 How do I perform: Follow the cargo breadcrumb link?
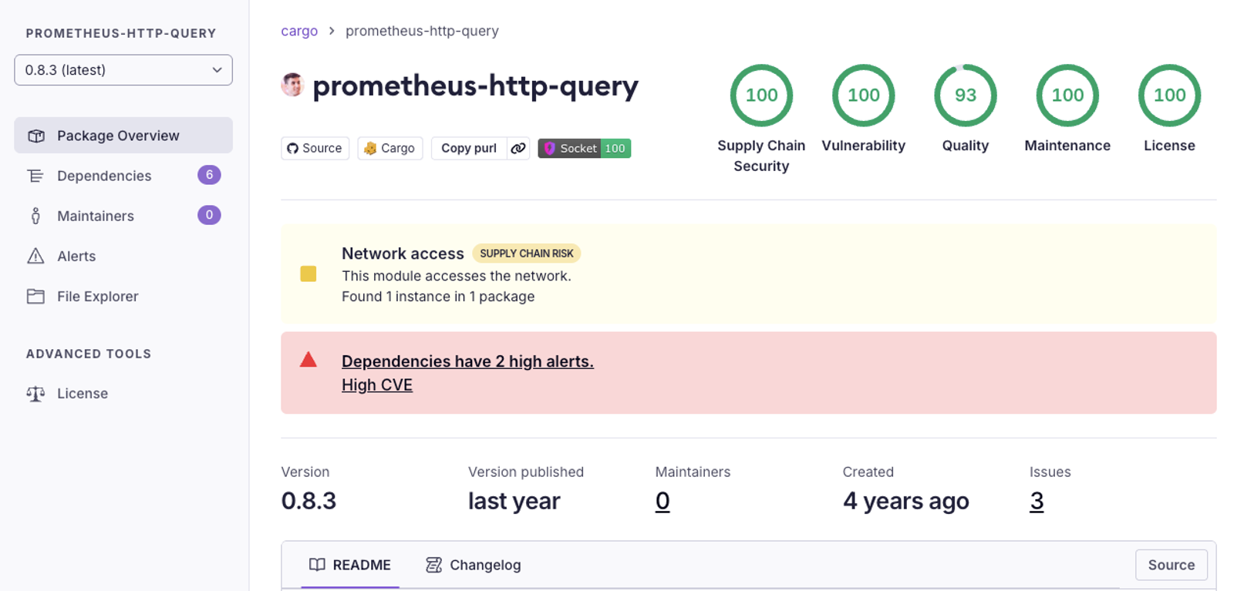299,31
